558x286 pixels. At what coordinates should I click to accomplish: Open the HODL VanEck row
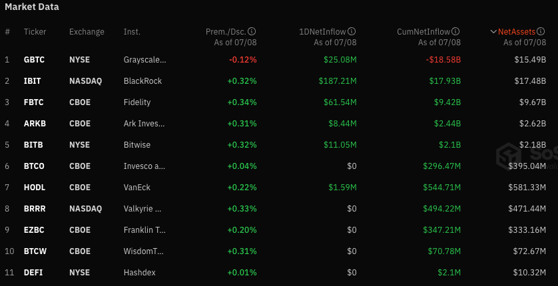click(35, 187)
